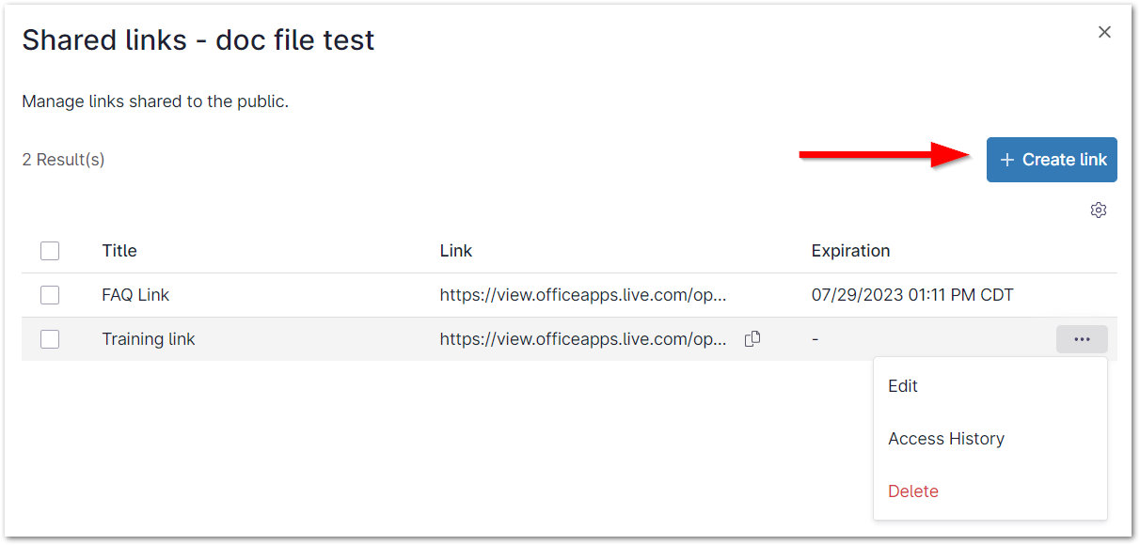The image size is (1140, 545).
Task: Click the 2 Result(s) label
Action: click(63, 159)
